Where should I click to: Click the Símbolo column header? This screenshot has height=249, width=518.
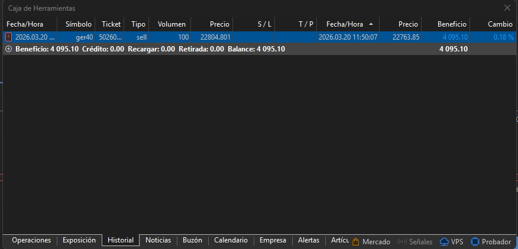click(79, 24)
